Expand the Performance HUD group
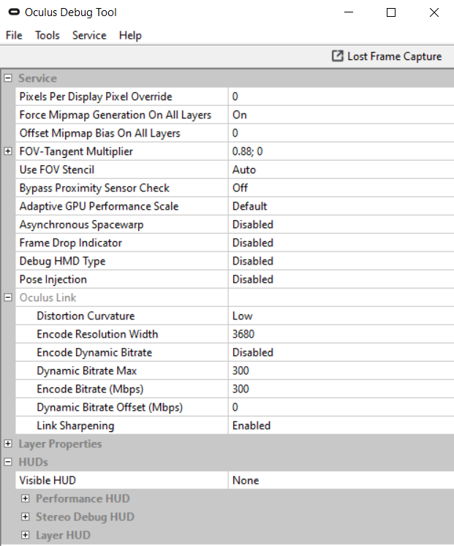This screenshot has width=454, height=546. click(x=25, y=498)
